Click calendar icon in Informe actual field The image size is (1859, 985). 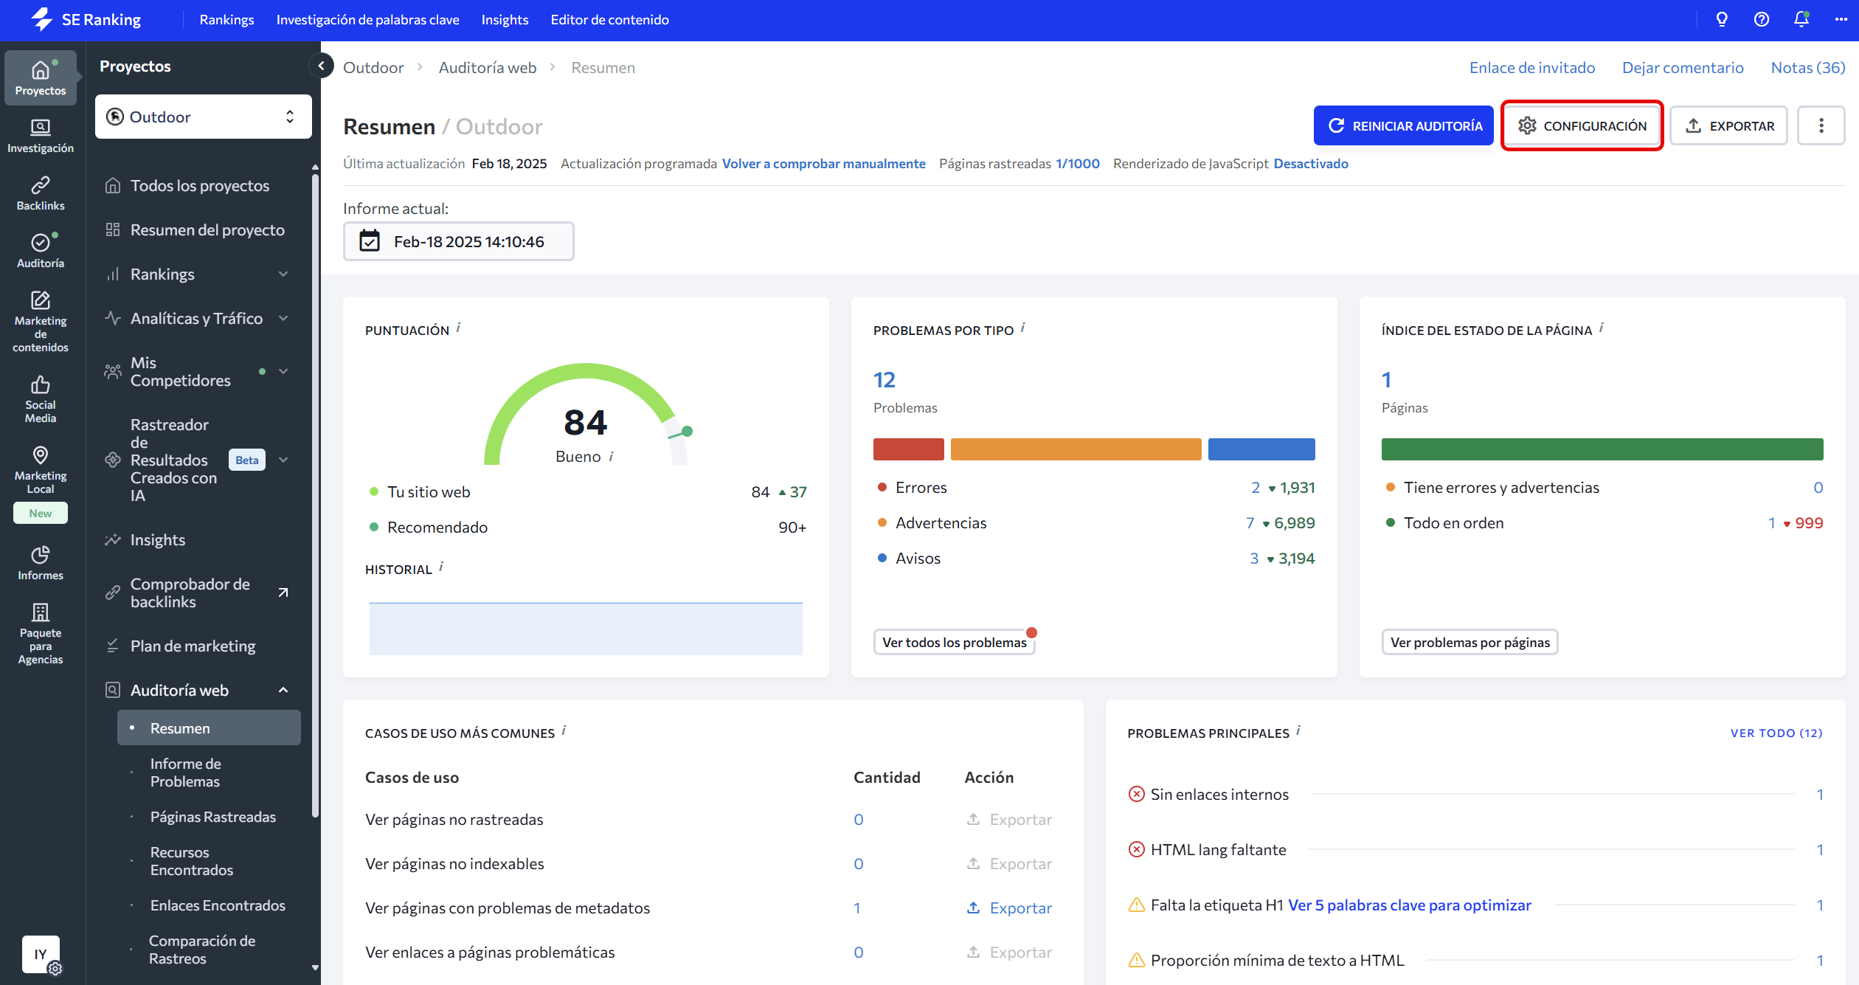point(370,241)
